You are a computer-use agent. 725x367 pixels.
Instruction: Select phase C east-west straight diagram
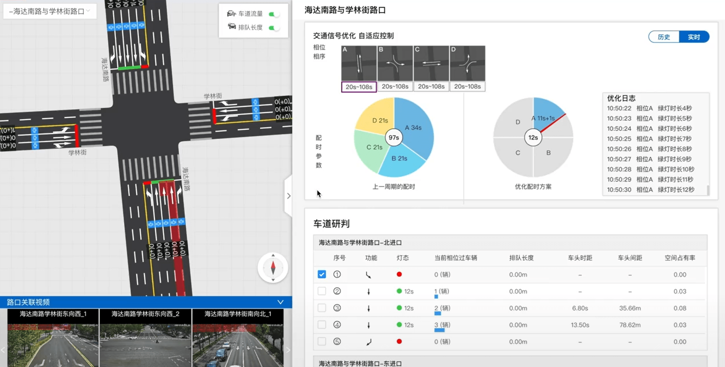click(431, 63)
